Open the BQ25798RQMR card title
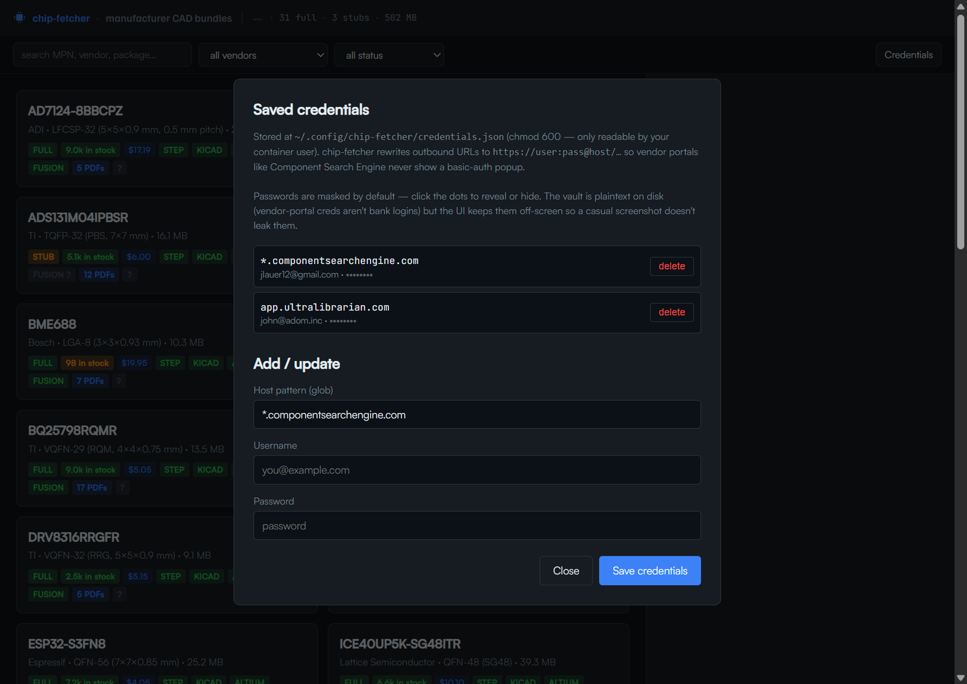Image resolution: width=967 pixels, height=684 pixels. pyautogui.click(x=72, y=431)
